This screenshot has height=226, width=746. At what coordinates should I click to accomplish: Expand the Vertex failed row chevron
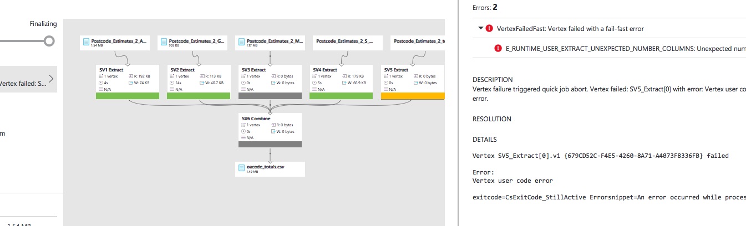pyautogui.click(x=52, y=79)
